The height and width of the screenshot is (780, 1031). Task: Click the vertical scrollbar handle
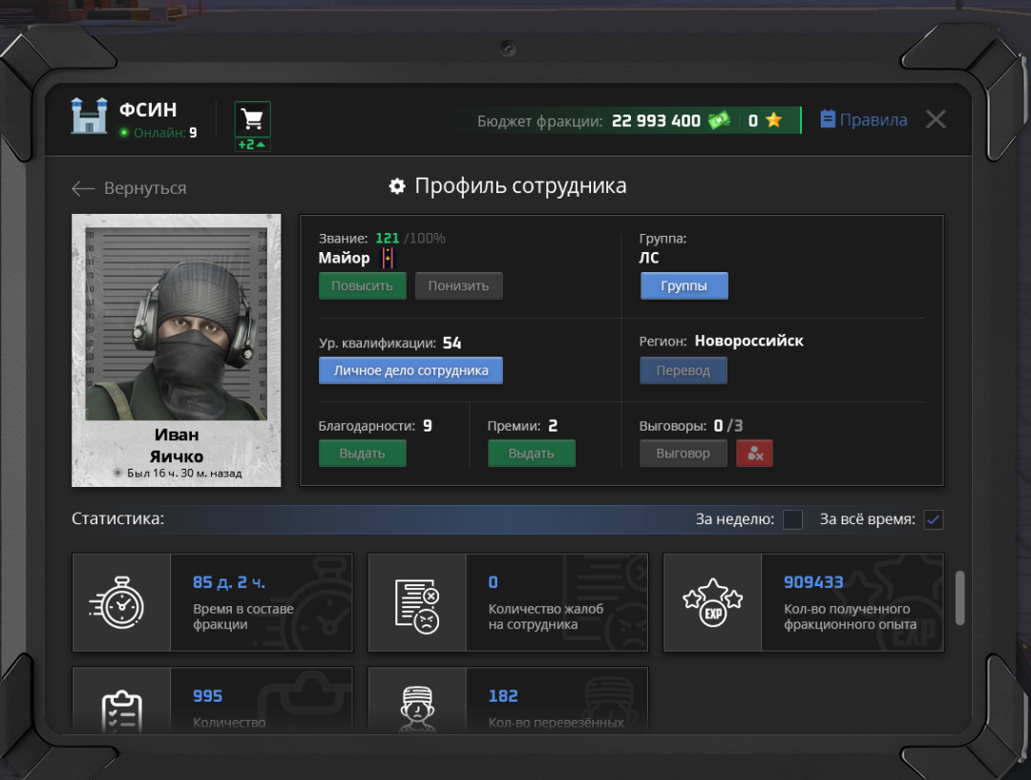click(959, 597)
